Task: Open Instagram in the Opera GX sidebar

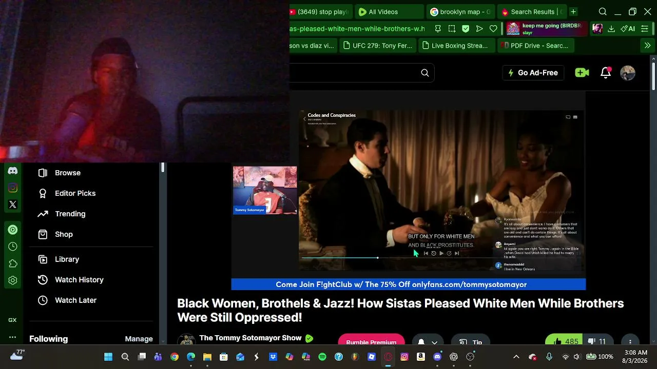Action: (x=13, y=188)
